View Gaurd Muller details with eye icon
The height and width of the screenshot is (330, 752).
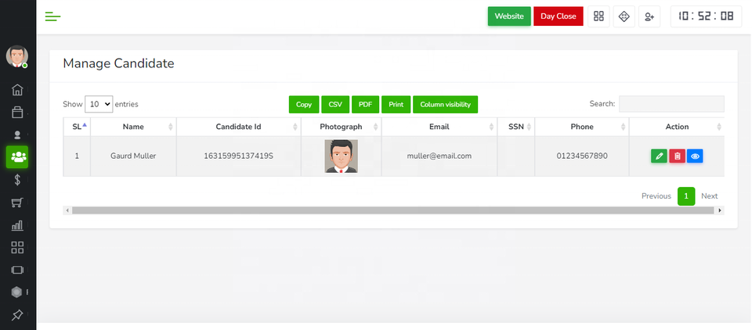695,156
